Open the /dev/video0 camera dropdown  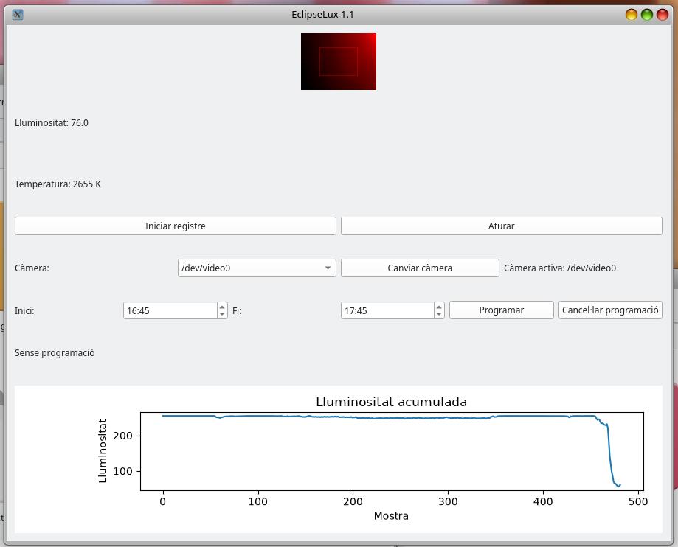(x=257, y=268)
